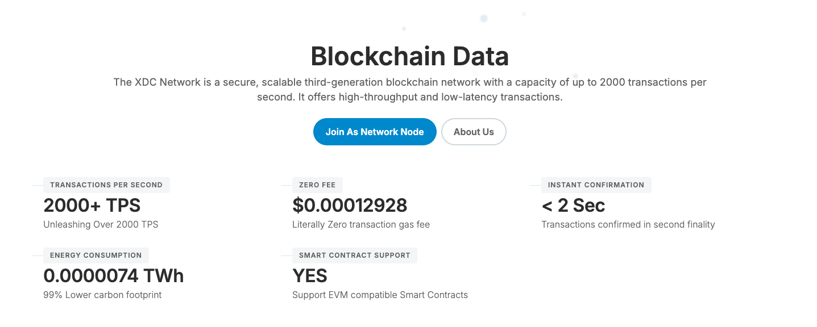Click the Smart Contract Support badge
This screenshot has width=817, height=327.
[x=355, y=255]
